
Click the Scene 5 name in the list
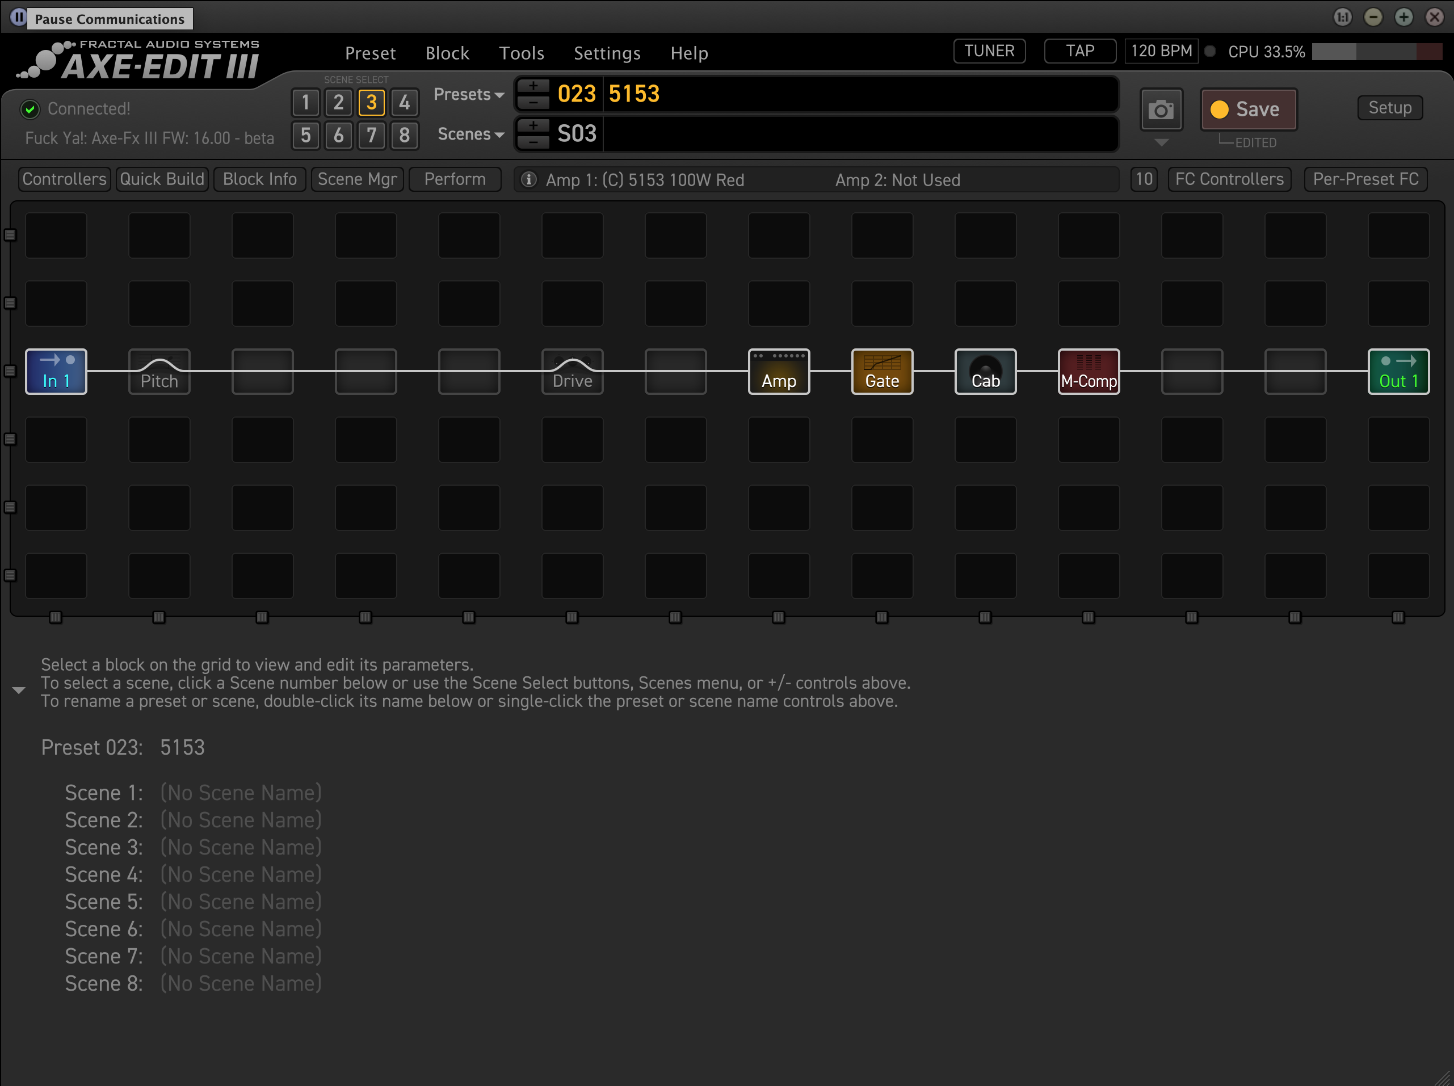pyautogui.click(x=241, y=902)
